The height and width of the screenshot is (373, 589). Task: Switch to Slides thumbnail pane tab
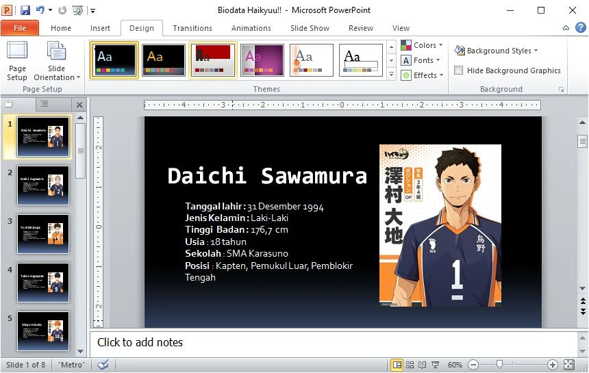pyautogui.click(x=9, y=104)
